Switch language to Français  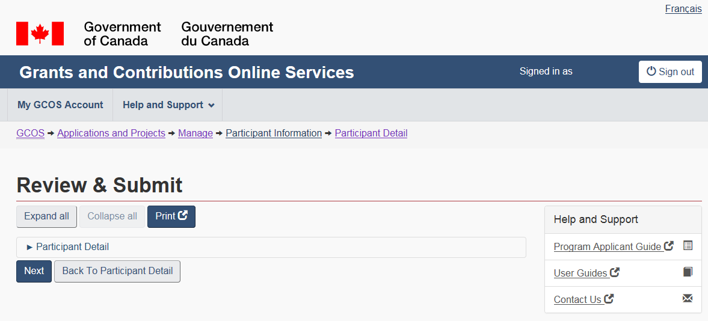pyautogui.click(x=683, y=9)
